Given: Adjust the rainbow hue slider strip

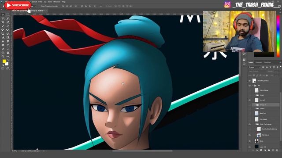Looking at the screenshot, I should pos(278,36).
